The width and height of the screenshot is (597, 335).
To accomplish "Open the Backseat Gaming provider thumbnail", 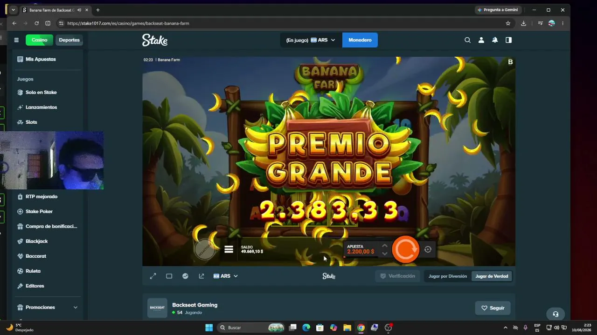I will pos(157,308).
